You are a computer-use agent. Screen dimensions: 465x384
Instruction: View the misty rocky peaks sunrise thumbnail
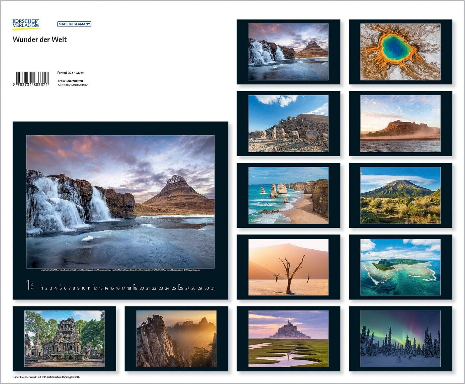(176, 339)
